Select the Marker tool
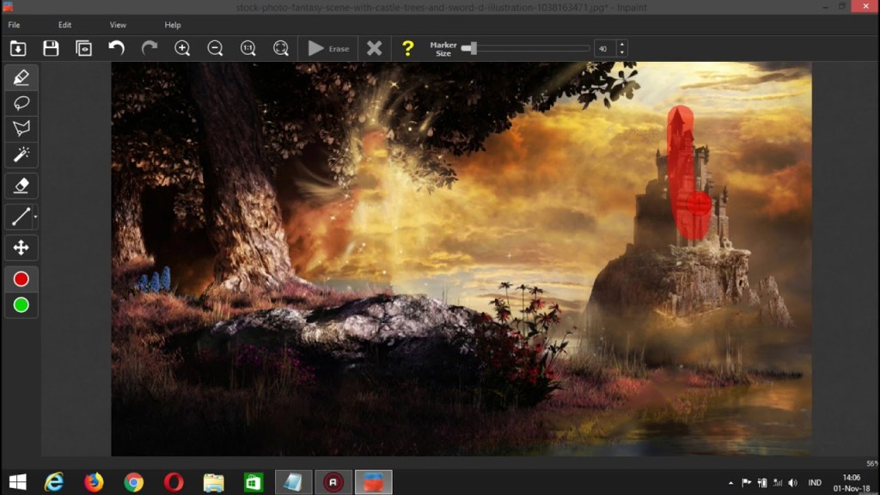This screenshot has height=495, width=880. (21, 77)
